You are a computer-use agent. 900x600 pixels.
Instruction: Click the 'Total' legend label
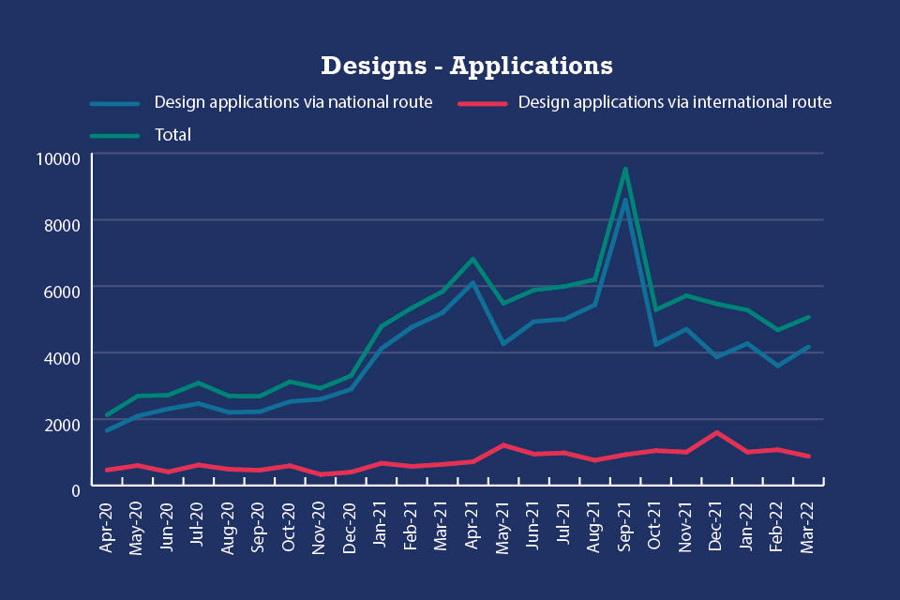[x=172, y=135]
